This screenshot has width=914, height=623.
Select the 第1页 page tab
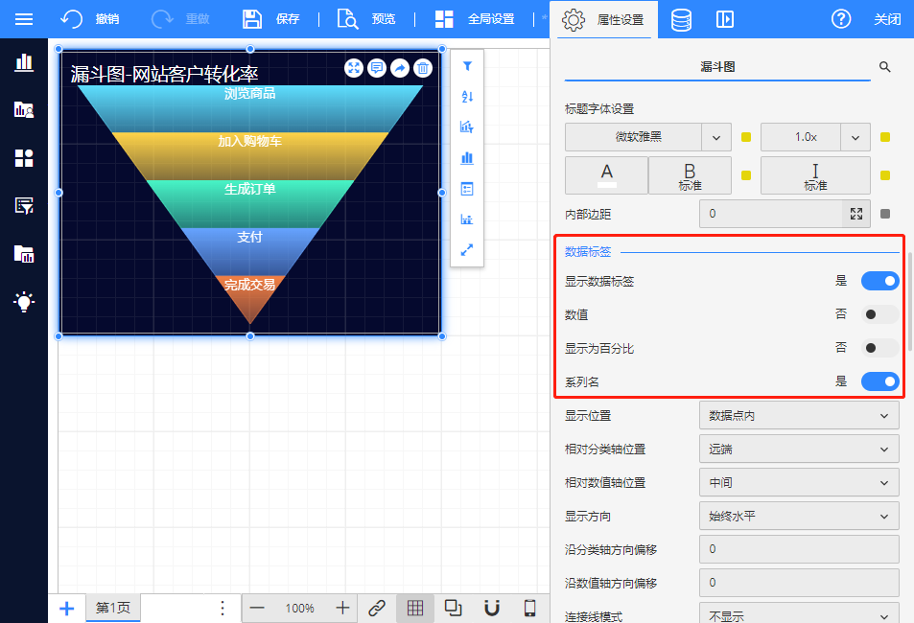pyautogui.click(x=113, y=608)
